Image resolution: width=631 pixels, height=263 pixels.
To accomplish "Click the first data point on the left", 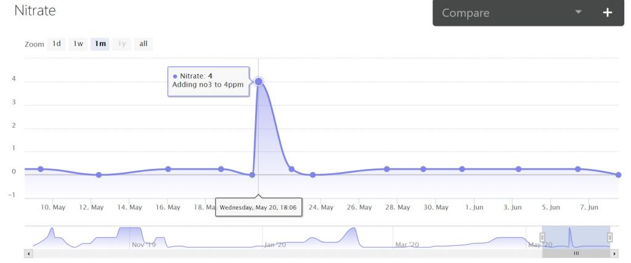I will pos(41,169).
